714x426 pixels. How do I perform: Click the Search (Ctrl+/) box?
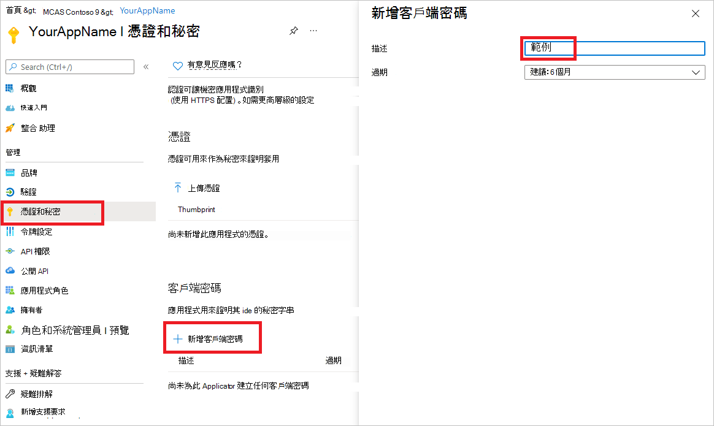pyautogui.click(x=70, y=67)
